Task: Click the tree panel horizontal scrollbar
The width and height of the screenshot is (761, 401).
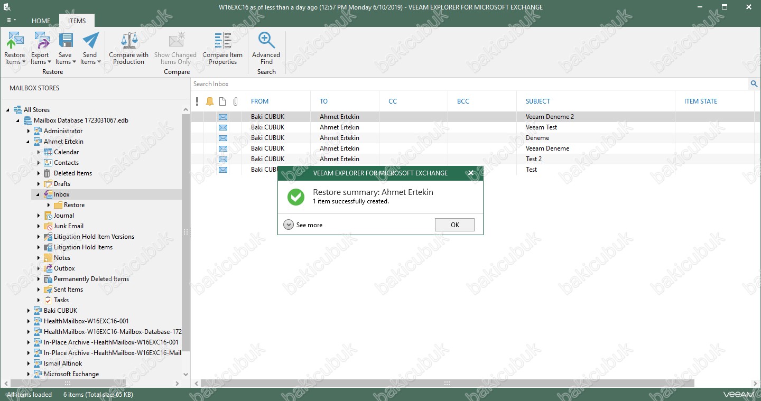Action: click(x=68, y=384)
